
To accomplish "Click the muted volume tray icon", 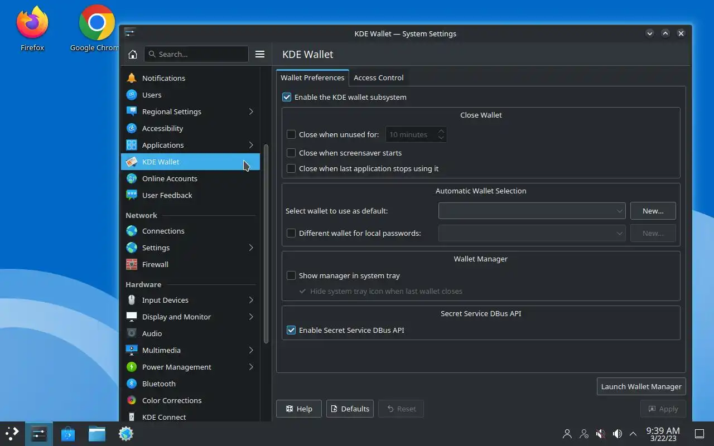I will pyautogui.click(x=601, y=434).
